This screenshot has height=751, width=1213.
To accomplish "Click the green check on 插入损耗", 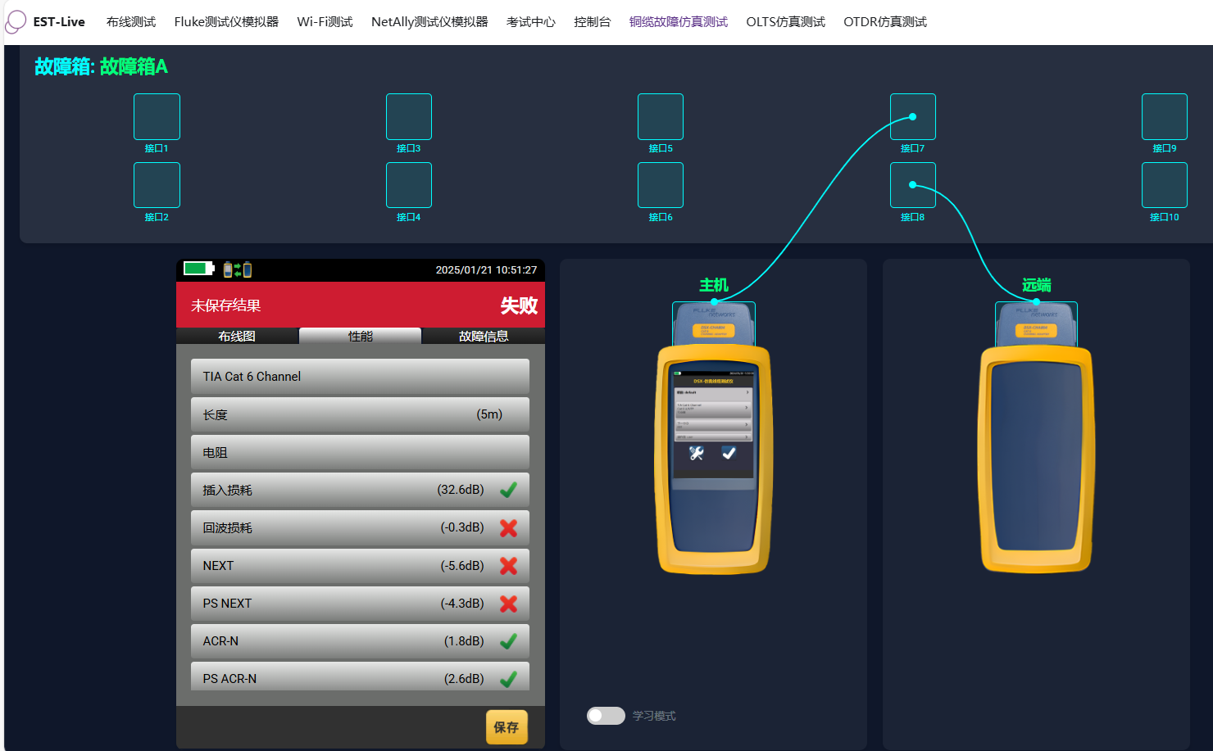I will 508,490.
